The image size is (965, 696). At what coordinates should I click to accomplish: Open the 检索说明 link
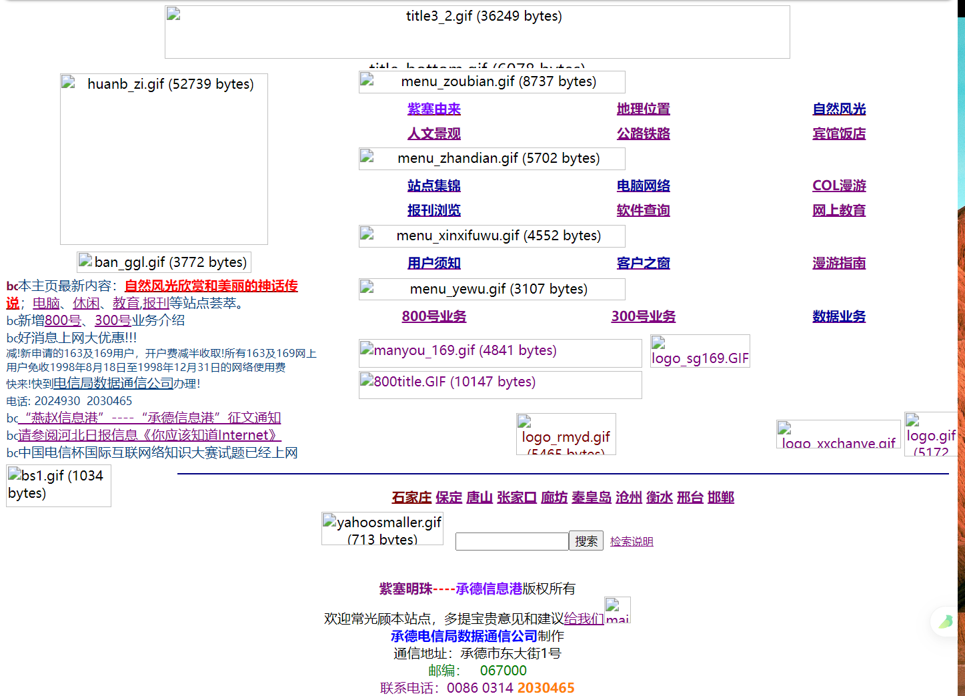pos(632,541)
